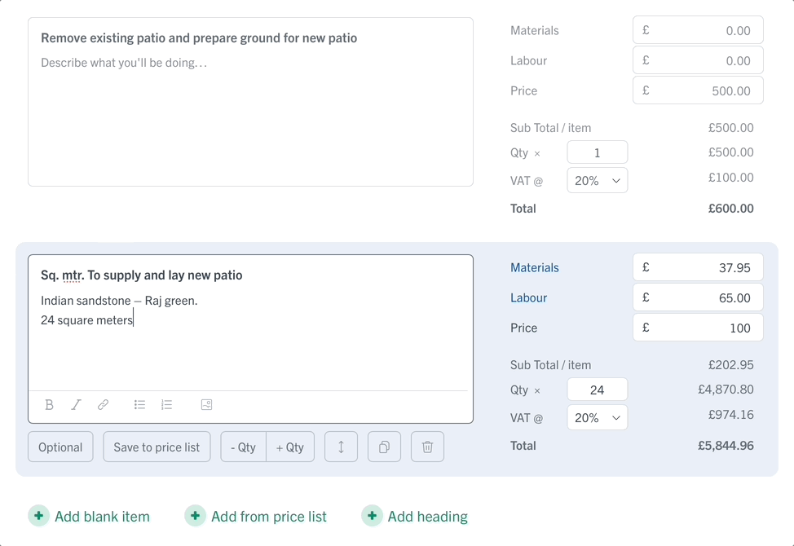Open the 20% VAT dropdown for first item

pos(598,181)
